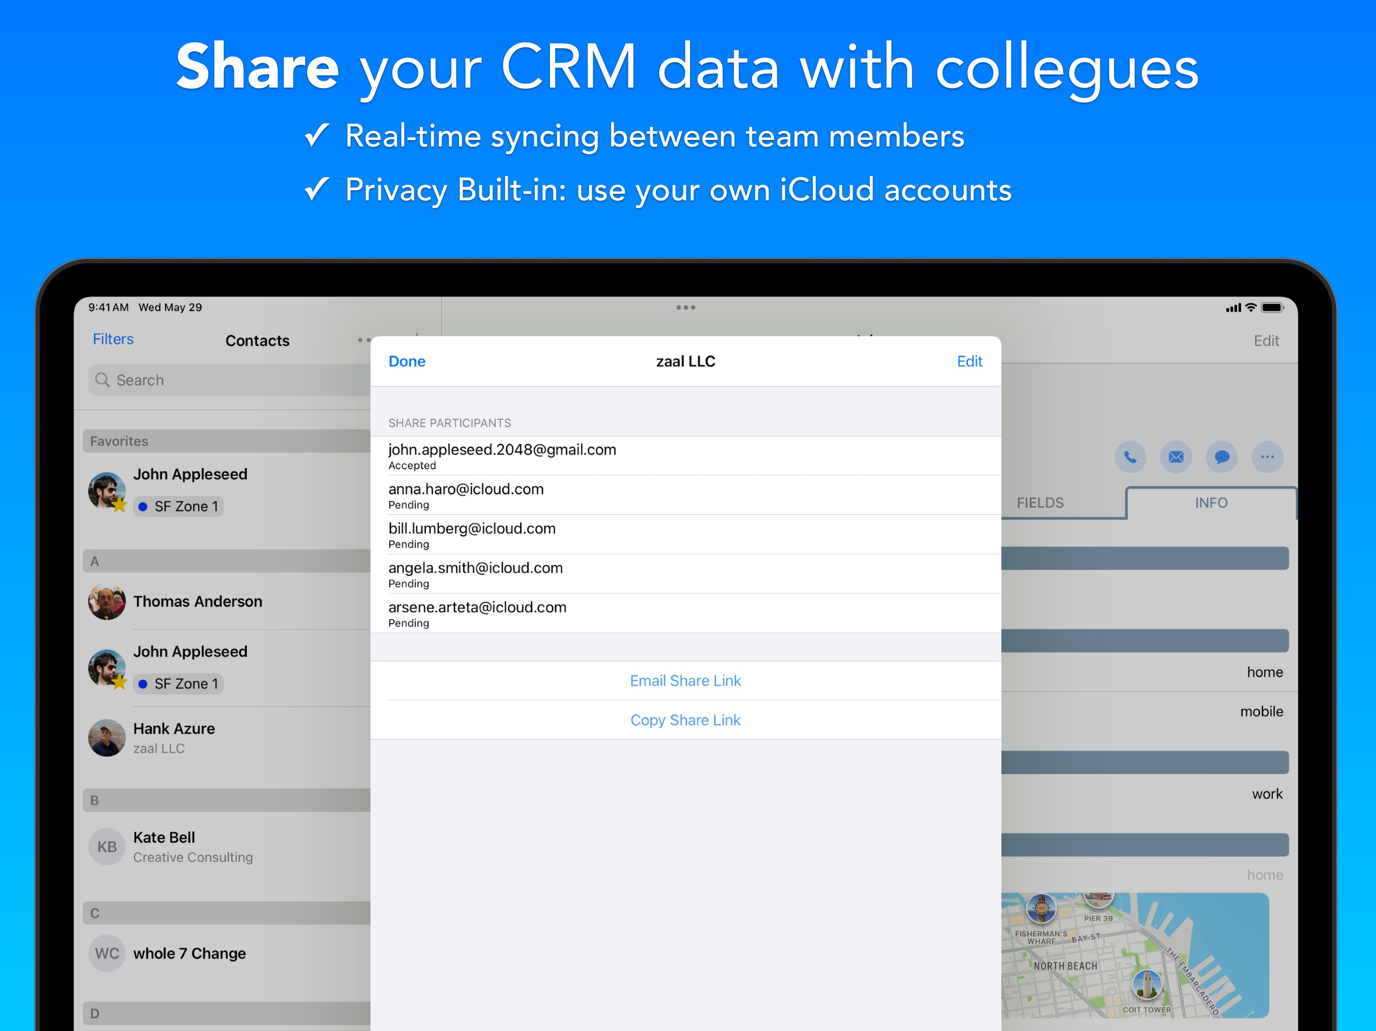The height and width of the screenshot is (1031, 1376).
Task: Click Edit in the zaal LLC dialog
Action: pyautogui.click(x=969, y=361)
